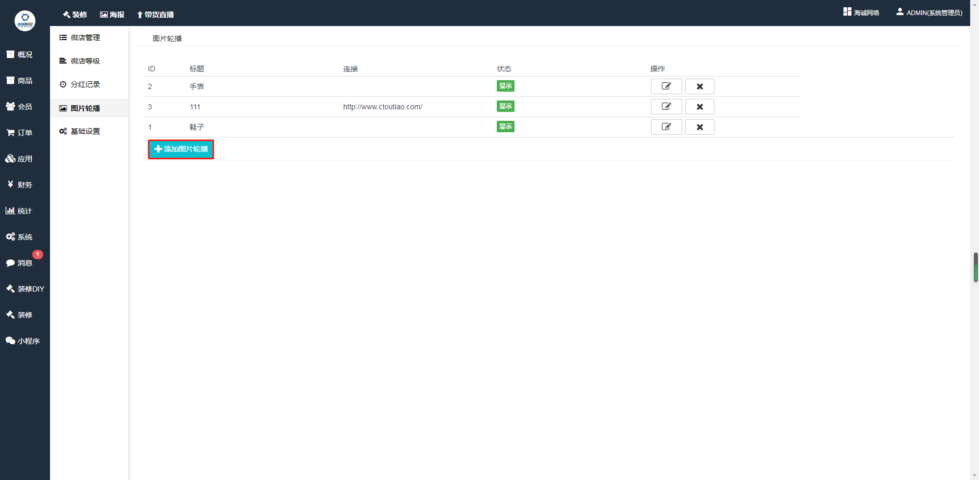Viewport: 979px width, 480px height.
Task: Click the 图片轮播 page heading
Action: [x=167, y=39]
